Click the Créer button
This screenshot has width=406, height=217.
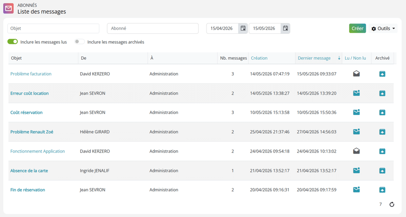click(x=357, y=29)
